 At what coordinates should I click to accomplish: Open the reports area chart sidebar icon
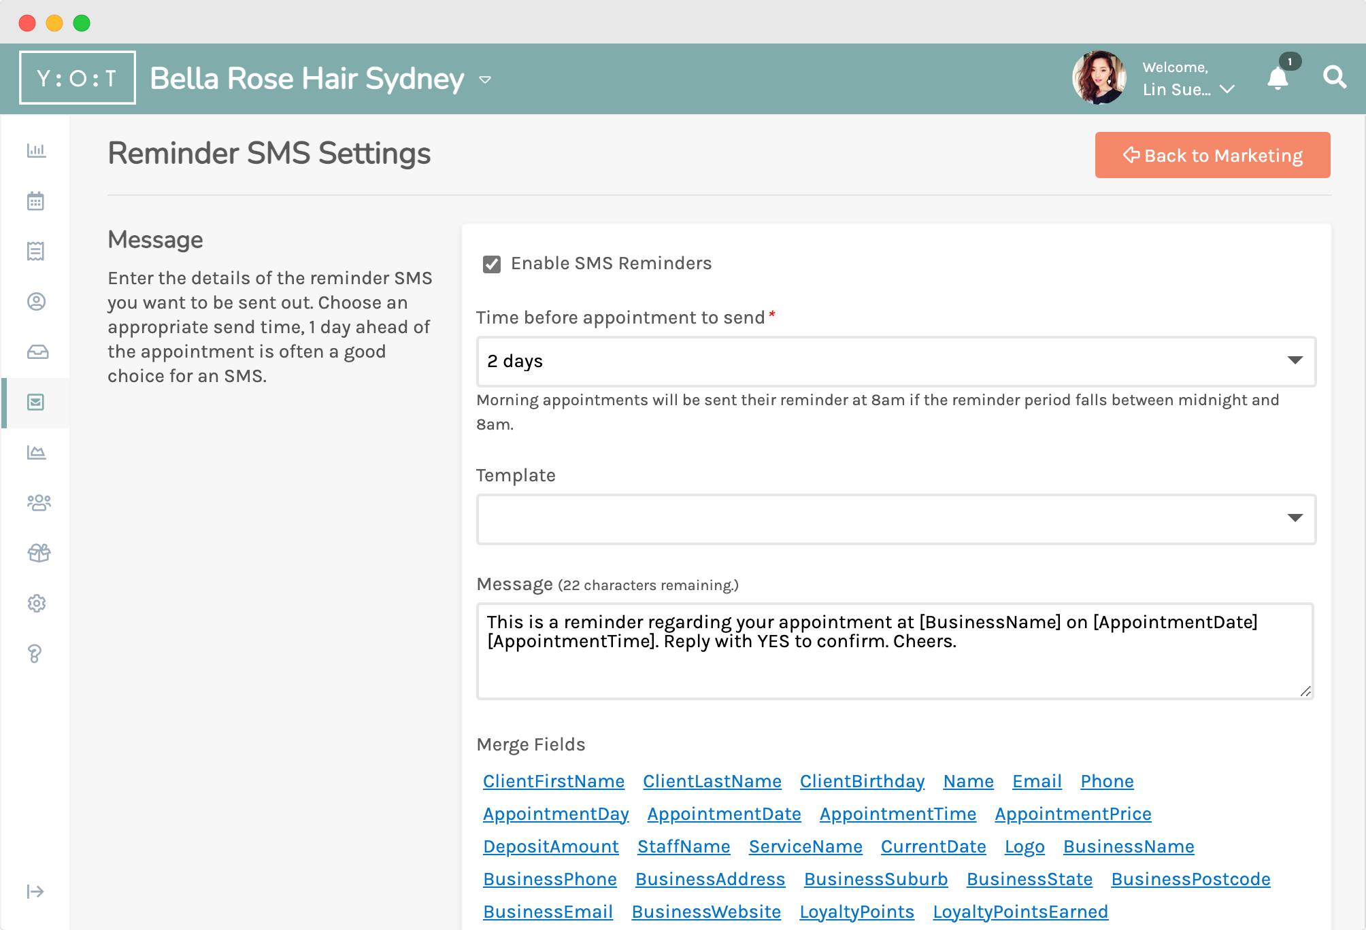coord(36,452)
